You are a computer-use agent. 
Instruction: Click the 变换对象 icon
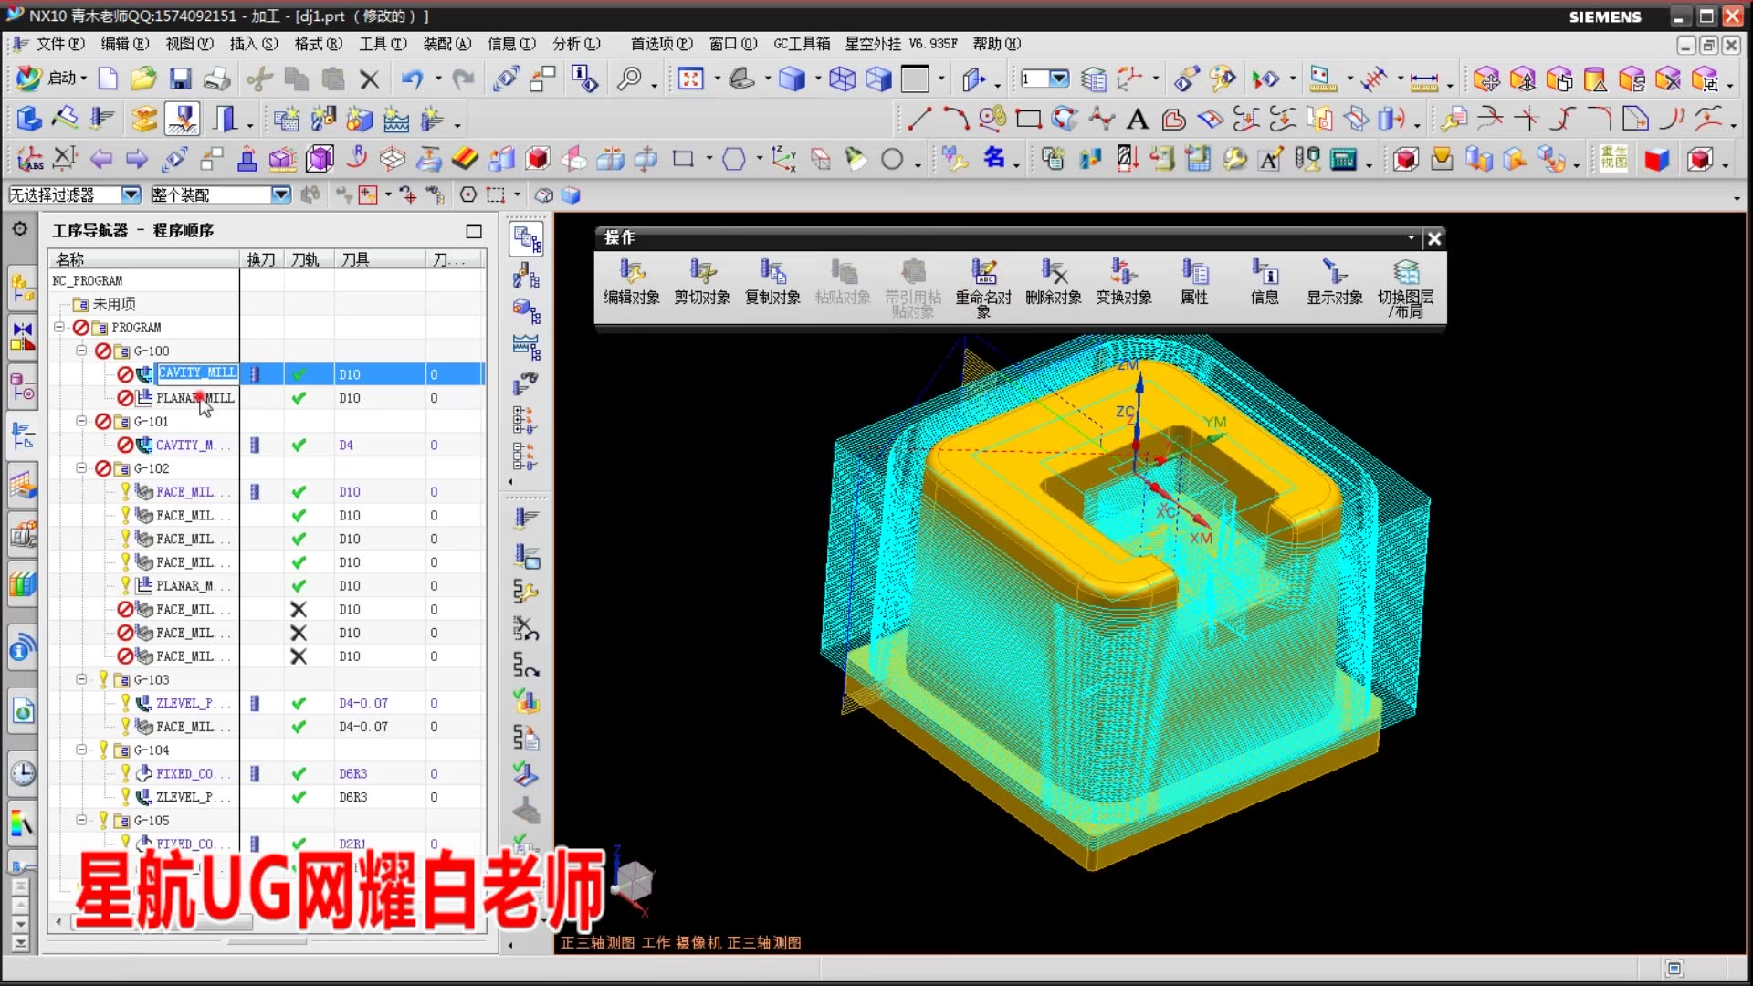click(1124, 280)
